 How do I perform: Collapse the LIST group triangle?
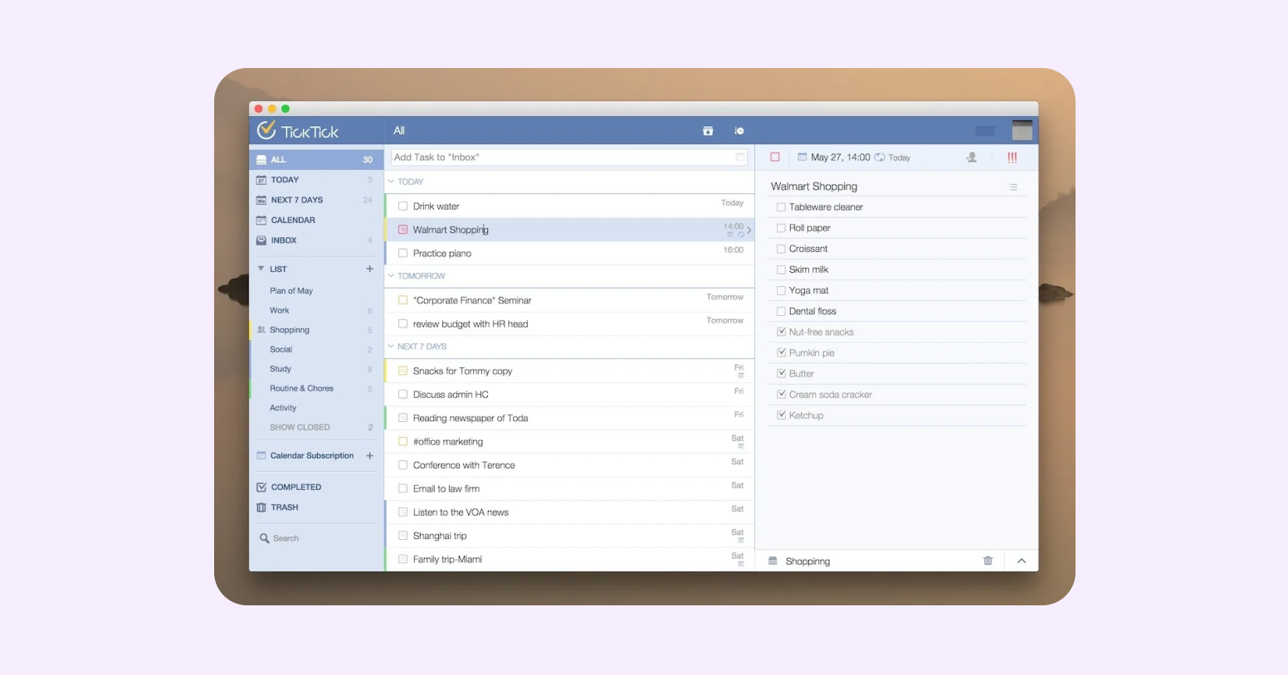click(x=261, y=269)
